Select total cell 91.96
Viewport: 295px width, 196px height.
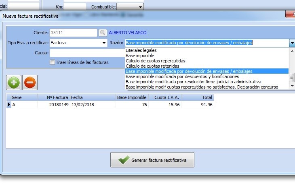coord(198,105)
